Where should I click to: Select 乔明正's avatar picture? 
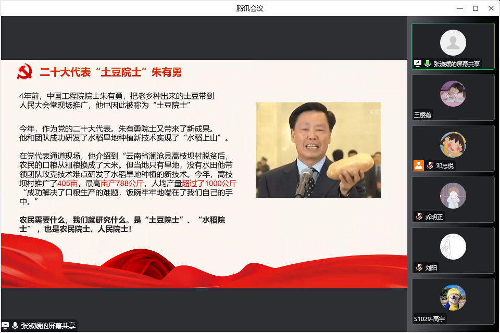pos(453,196)
